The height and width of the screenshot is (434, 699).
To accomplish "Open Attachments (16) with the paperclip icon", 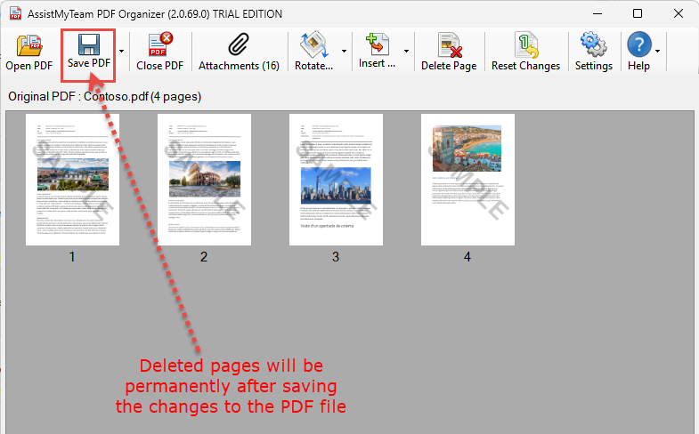I will point(239,46).
